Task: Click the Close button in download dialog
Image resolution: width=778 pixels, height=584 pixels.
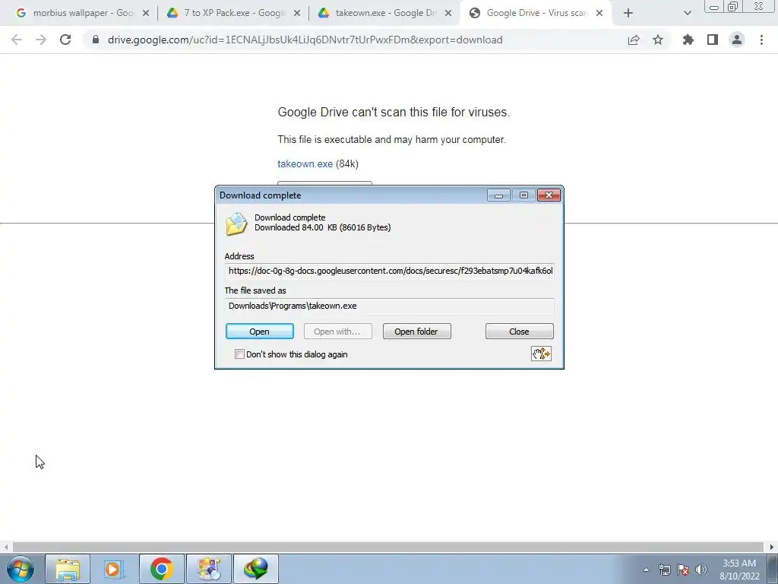Action: coord(520,332)
